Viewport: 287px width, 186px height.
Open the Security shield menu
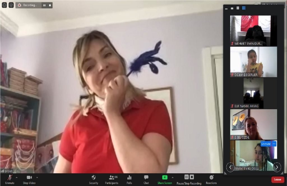pos(94,180)
